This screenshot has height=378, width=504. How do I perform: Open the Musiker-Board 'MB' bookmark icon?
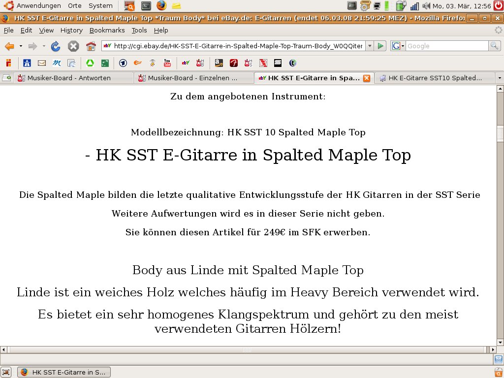click(x=200, y=63)
